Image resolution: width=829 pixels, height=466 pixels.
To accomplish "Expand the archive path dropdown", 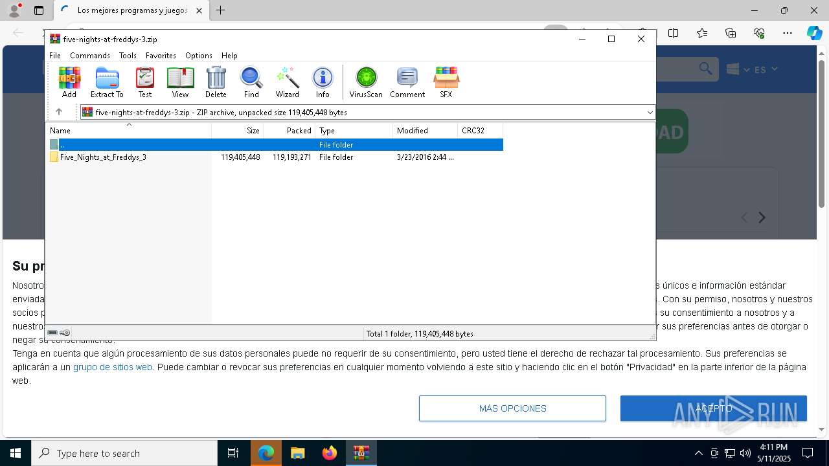I will pyautogui.click(x=650, y=113).
